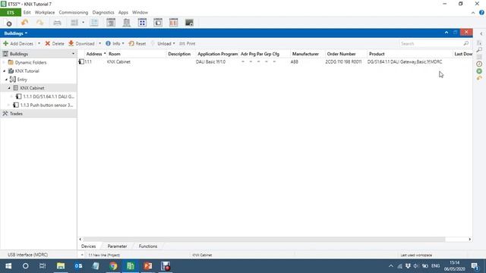The height and width of the screenshot is (273, 486).
Task: Click the Reset button
Action: (x=137, y=44)
